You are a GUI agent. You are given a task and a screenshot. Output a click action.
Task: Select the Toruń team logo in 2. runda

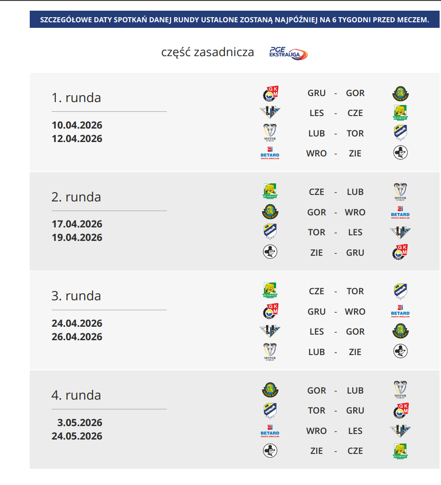(270, 233)
